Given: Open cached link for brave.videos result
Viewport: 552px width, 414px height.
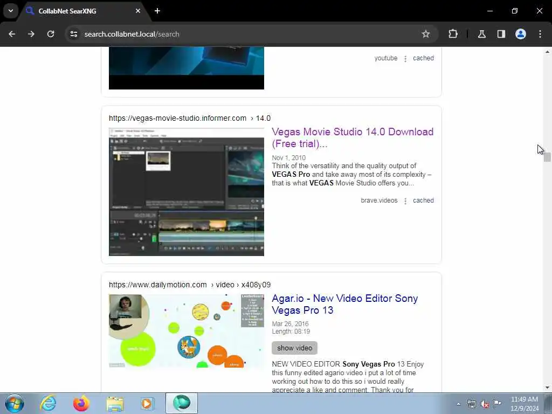Looking at the screenshot, I should pos(423,201).
